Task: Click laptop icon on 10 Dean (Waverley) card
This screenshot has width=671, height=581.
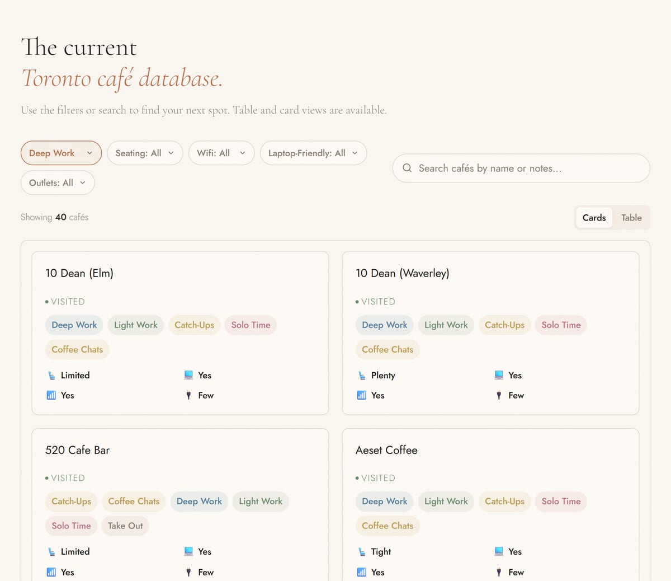Action: (x=499, y=375)
